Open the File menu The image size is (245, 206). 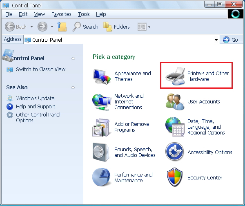9,14
